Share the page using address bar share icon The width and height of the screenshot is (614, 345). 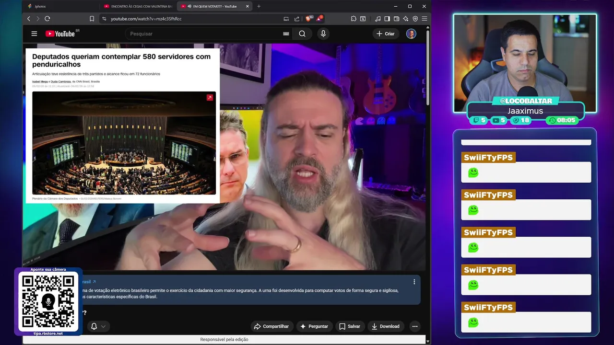click(x=296, y=19)
